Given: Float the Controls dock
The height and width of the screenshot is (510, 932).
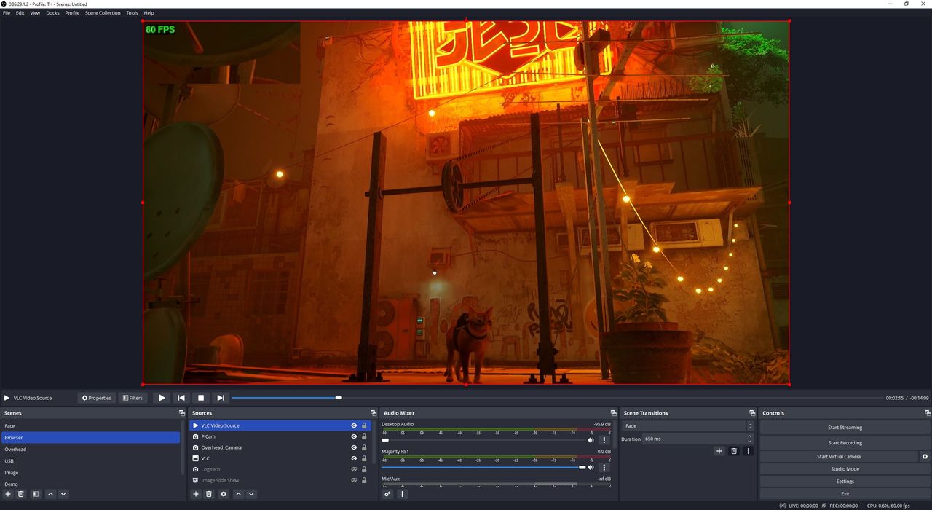Looking at the screenshot, I should click(x=928, y=413).
